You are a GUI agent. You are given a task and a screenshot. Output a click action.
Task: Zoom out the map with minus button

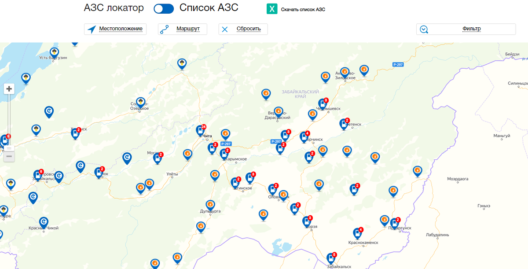9,156
